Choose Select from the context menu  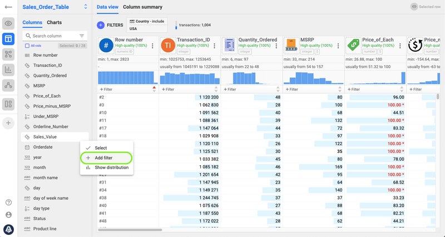point(106,148)
